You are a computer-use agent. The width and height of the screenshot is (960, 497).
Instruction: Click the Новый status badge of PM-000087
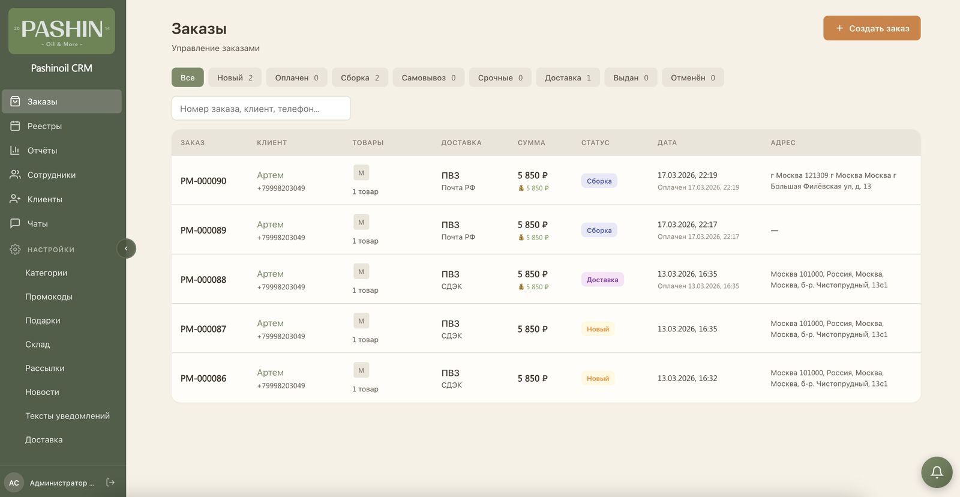coord(598,329)
